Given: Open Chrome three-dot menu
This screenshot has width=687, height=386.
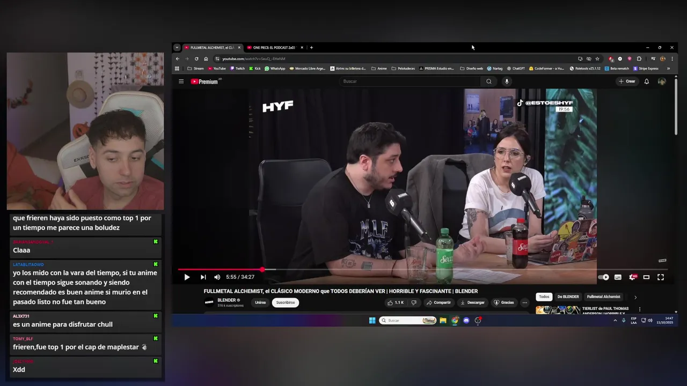Looking at the screenshot, I should click(672, 59).
